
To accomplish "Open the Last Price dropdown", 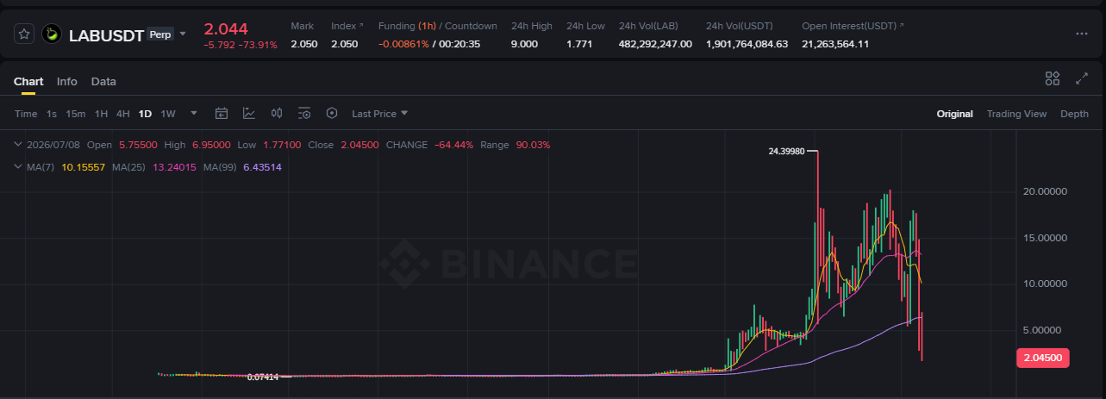I will (x=380, y=114).
